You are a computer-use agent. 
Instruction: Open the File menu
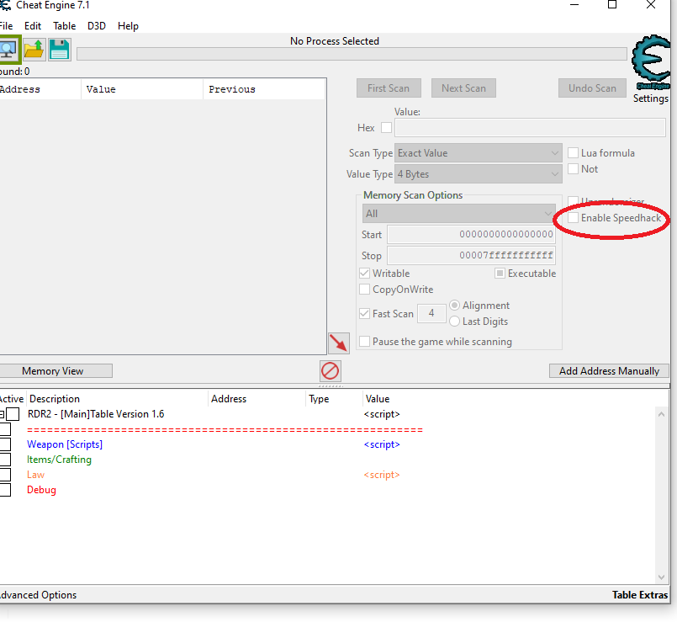pyautogui.click(x=6, y=26)
